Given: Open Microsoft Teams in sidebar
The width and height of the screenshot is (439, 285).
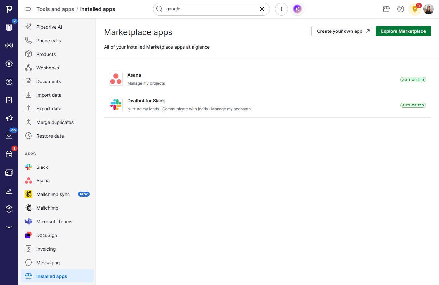Looking at the screenshot, I should coord(57,222).
